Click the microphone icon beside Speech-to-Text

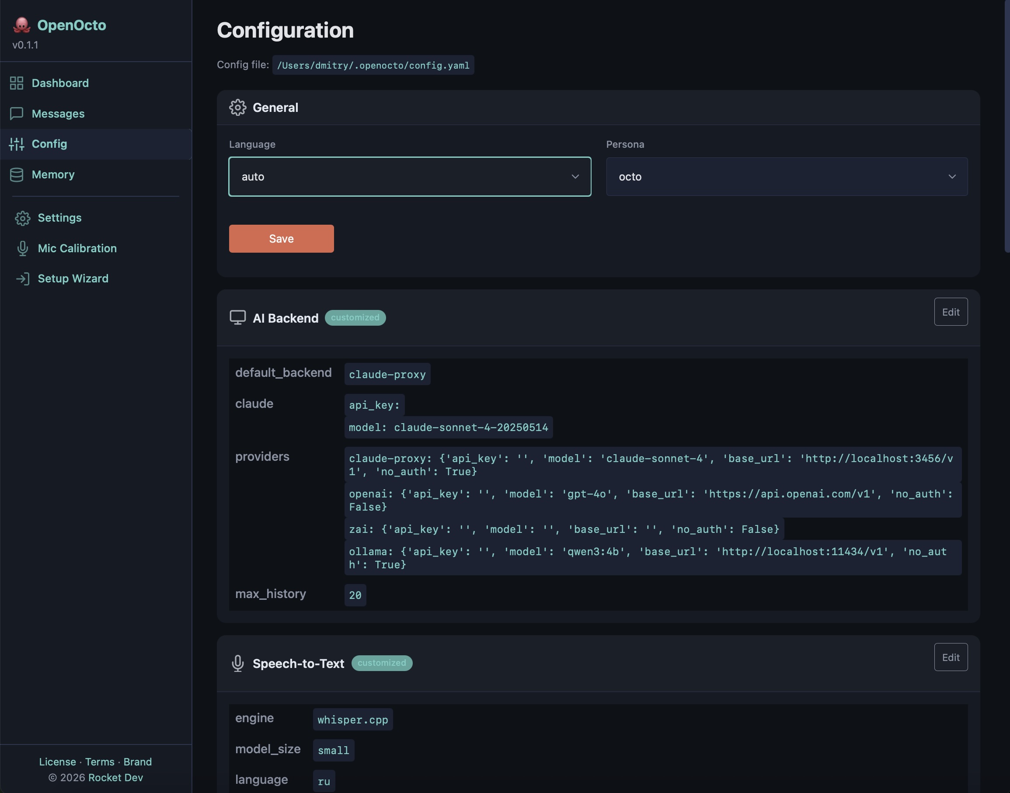tap(238, 664)
